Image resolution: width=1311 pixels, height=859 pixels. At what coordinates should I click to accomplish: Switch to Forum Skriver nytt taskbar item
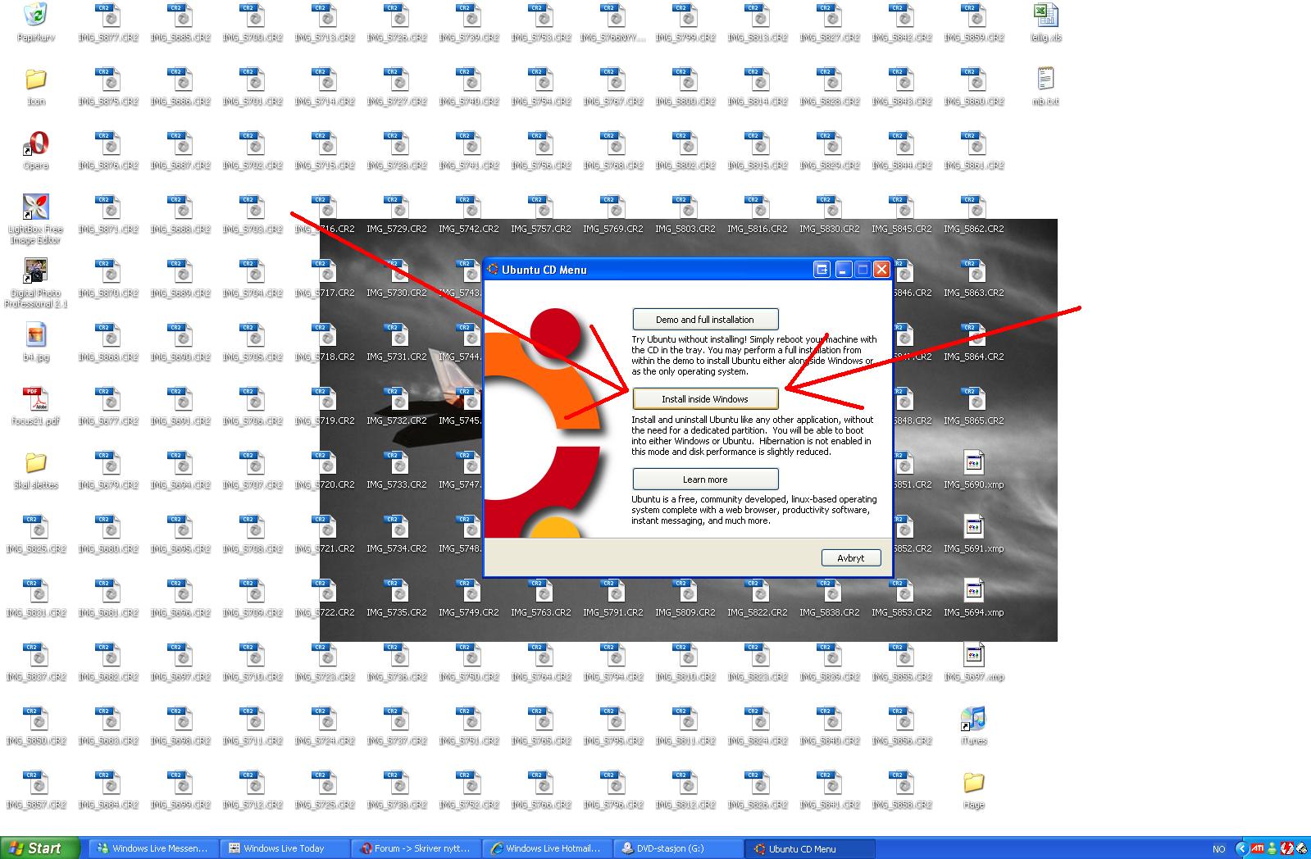click(417, 848)
